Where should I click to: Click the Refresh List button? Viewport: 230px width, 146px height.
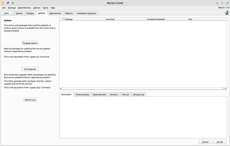point(30,100)
